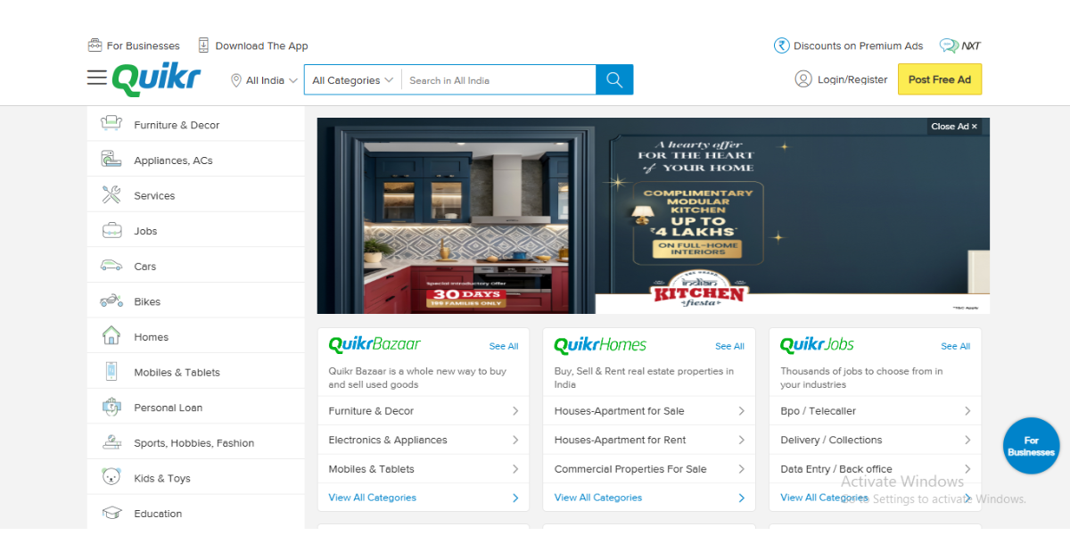Click the Search in All India field
Viewport: 1070px width, 560px height.
pyautogui.click(x=498, y=80)
